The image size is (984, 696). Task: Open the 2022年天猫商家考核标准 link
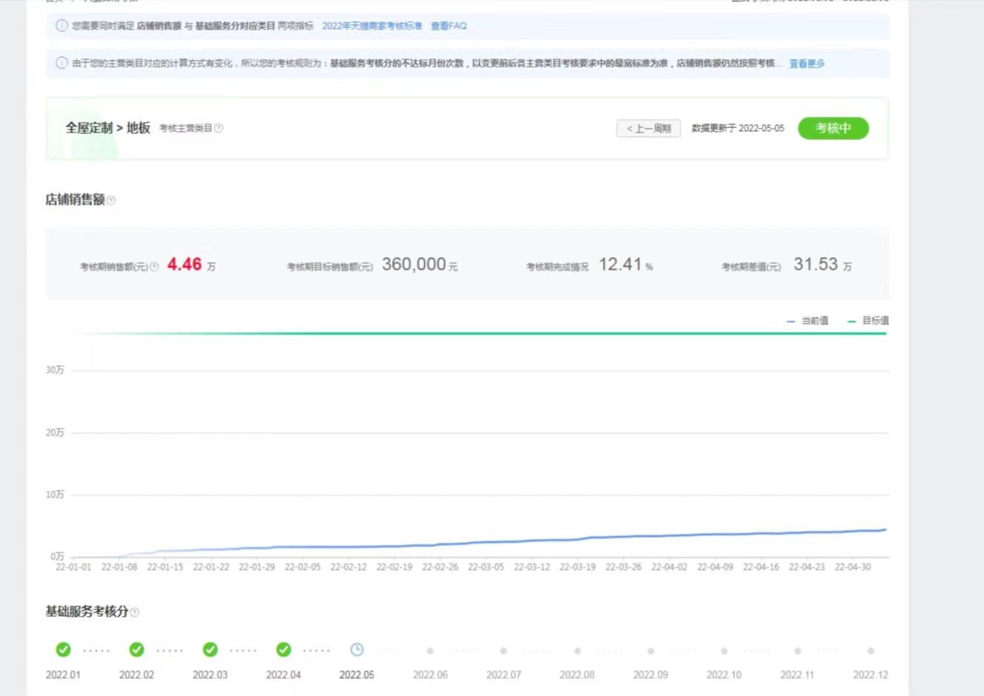pyautogui.click(x=372, y=26)
